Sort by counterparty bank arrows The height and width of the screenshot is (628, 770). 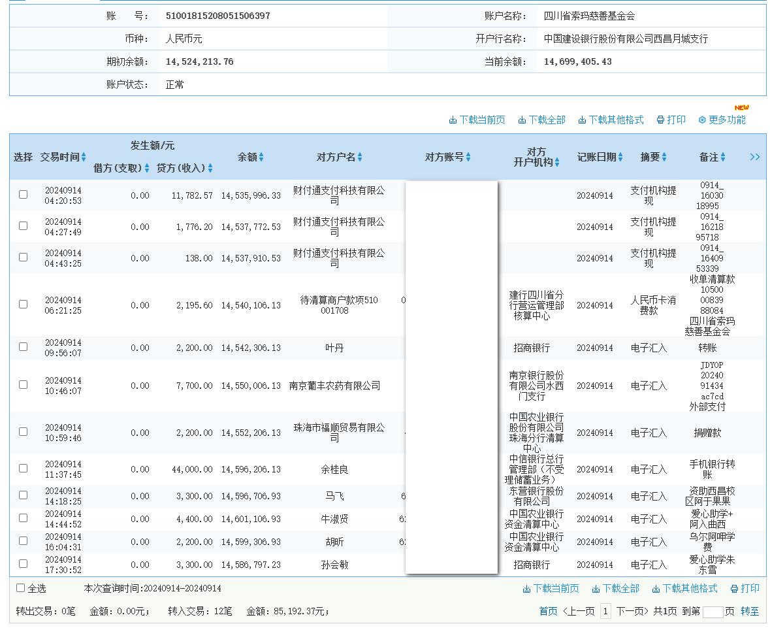(x=557, y=162)
